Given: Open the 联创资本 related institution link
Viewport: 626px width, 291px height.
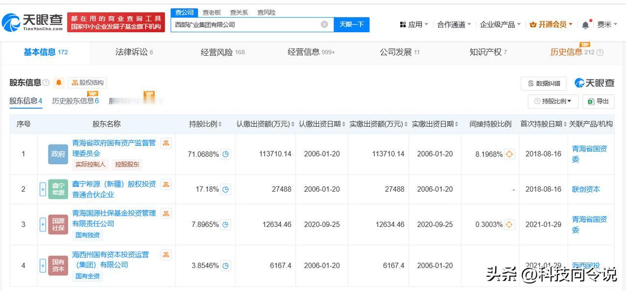Looking at the screenshot, I should 586,189.
